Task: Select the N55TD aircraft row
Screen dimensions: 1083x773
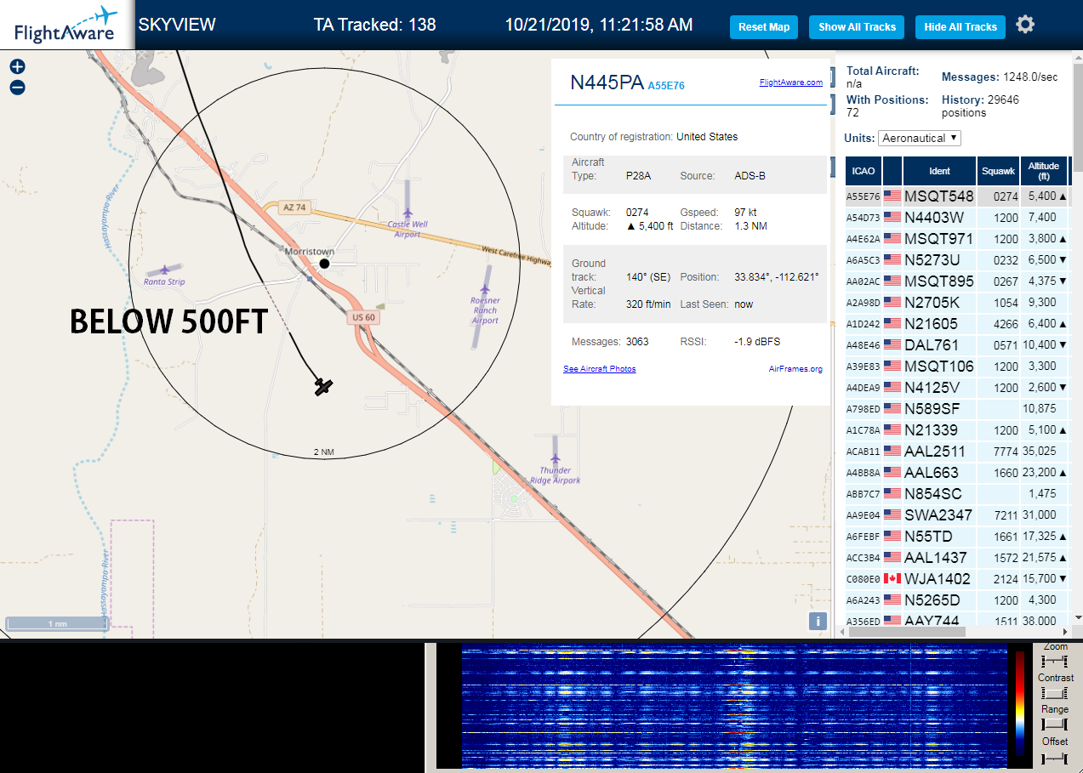Action: (956, 537)
